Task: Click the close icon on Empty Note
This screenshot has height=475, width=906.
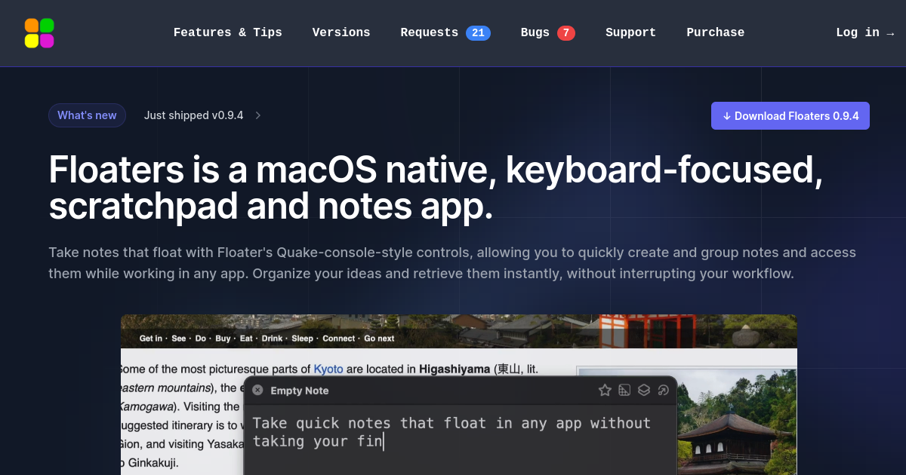Action: click(x=257, y=390)
